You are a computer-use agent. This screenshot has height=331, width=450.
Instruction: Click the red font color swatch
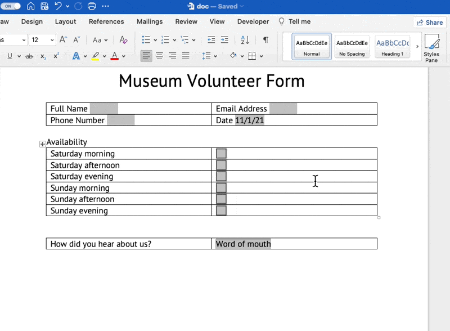pyautogui.click(x=115, y=56)
